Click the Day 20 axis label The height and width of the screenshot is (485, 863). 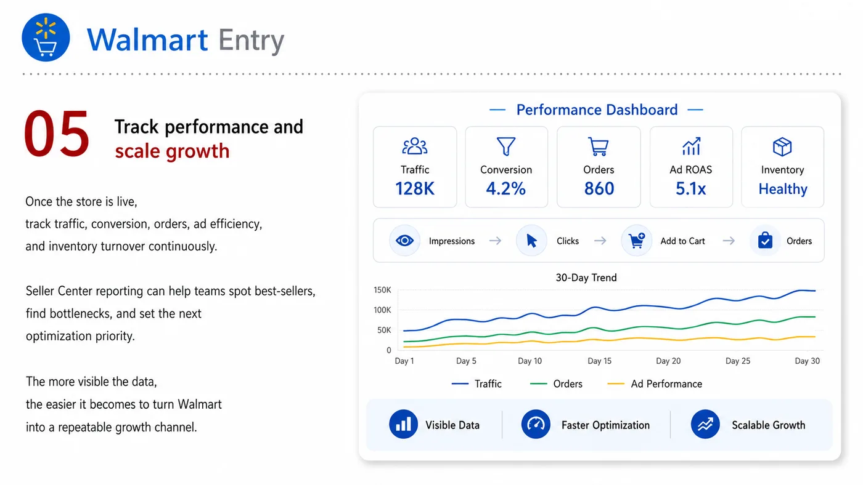click(x=669, y=361)
